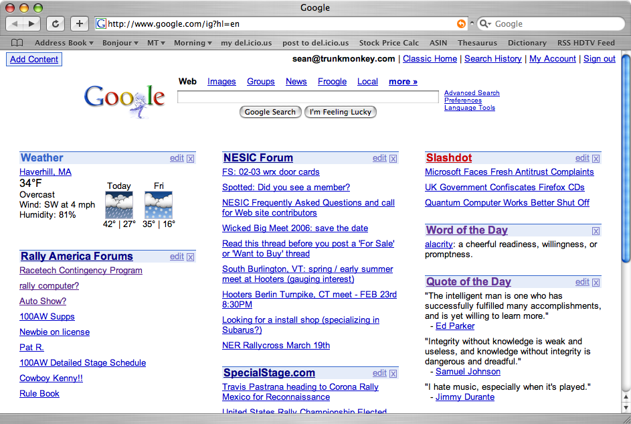This screenshot has width=631, height=424.
Task: Switch to the Local search tab
Action: click(x=367, y=81)
